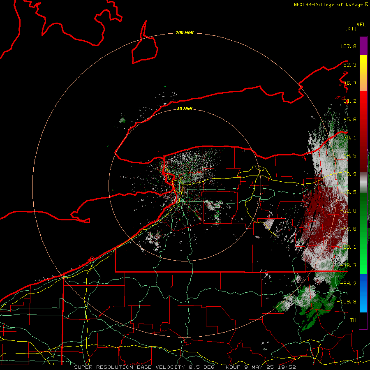This screenshot has height=370, width=370.
Task: Click the -47.6 legend value
Action: pos(348,229)
